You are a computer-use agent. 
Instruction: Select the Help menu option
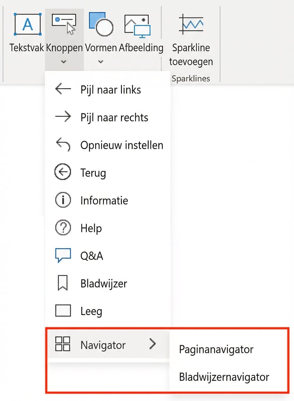coord(91,228)
